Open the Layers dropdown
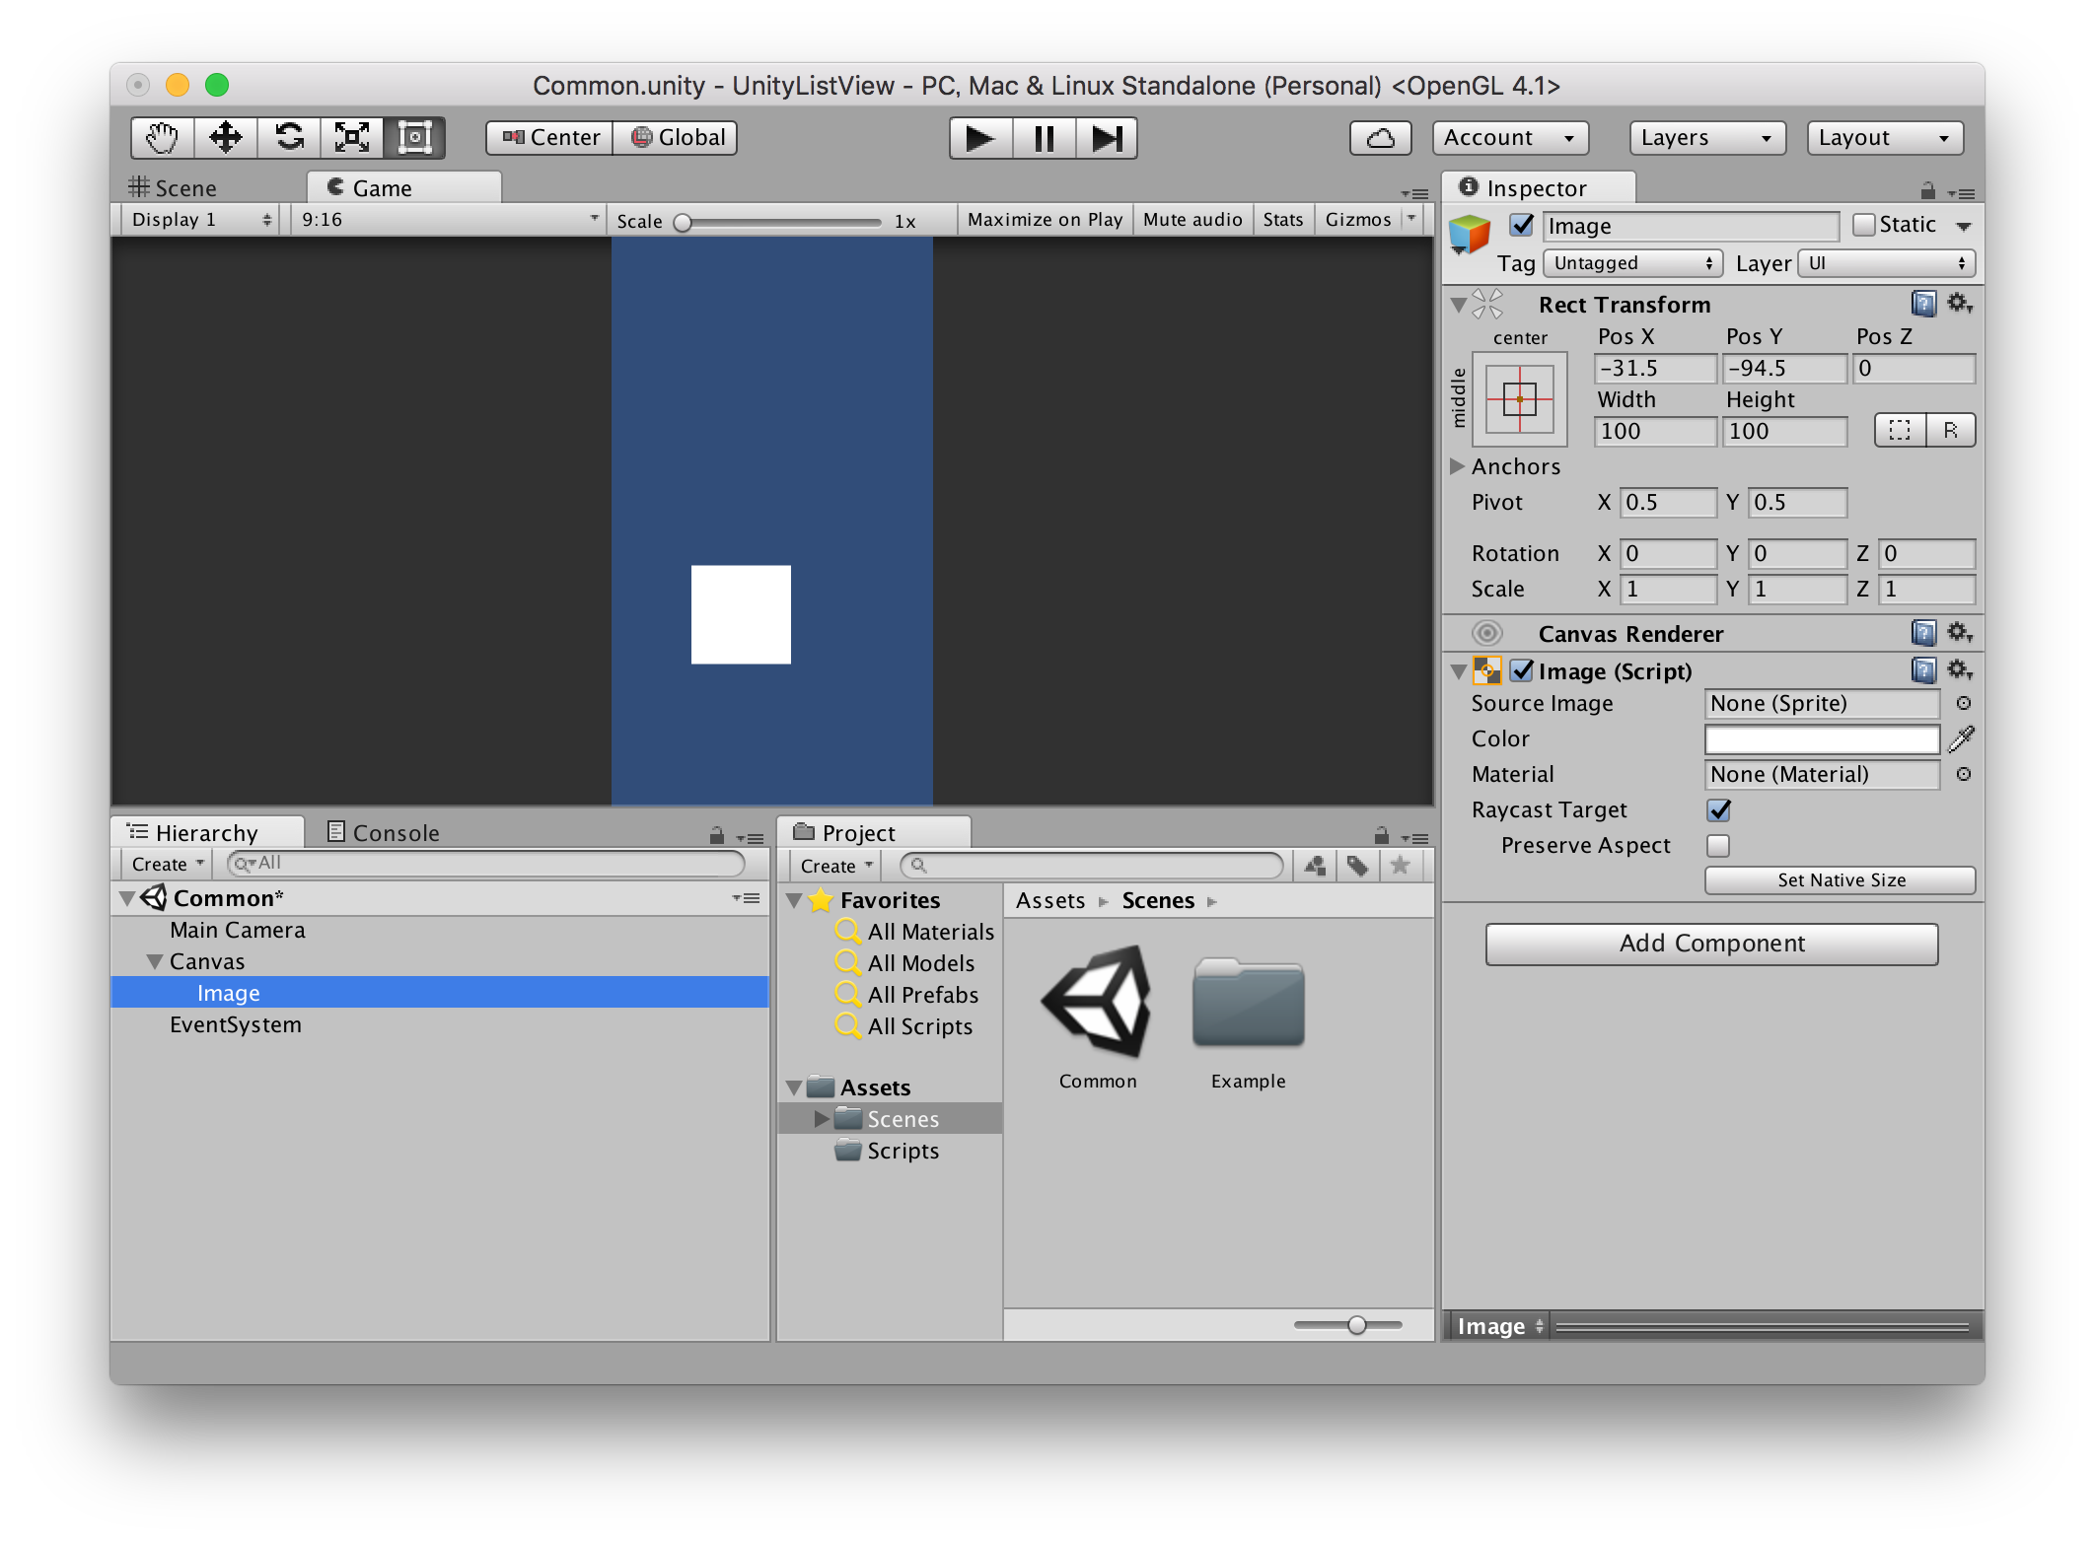Viewport: 2095px width, 1542px height. click(x=1706, y=138)
